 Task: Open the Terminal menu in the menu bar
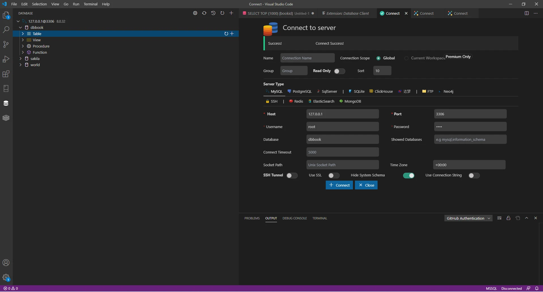90,4
